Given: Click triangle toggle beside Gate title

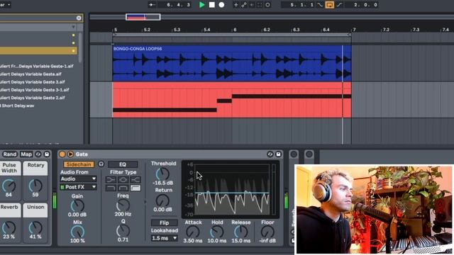Looking at the screenshot, I should [70, 154].
